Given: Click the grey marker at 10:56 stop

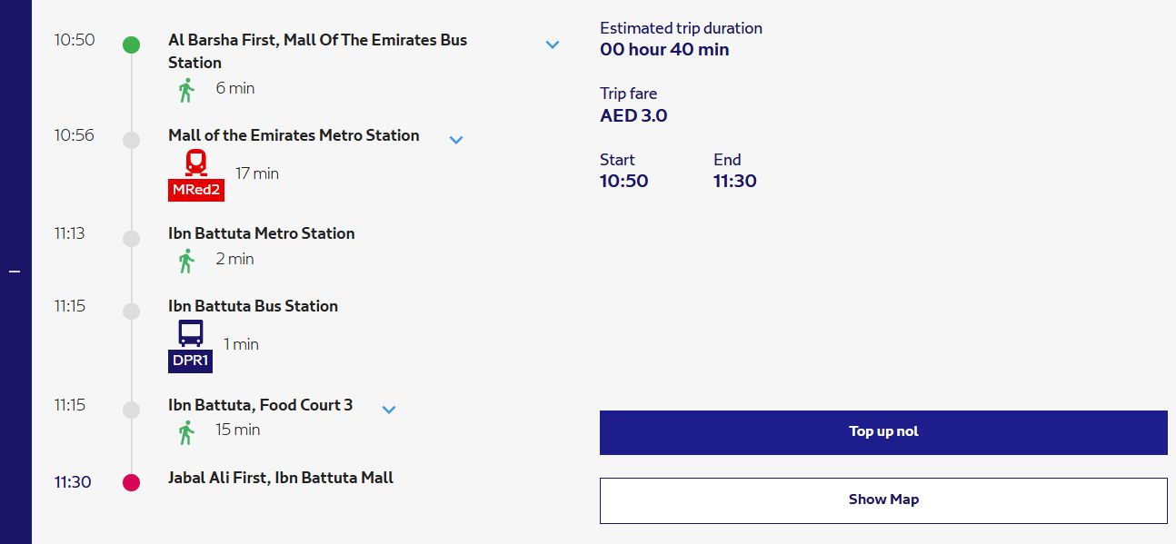Looking at the screenshot, I should [x=132, y=140].
